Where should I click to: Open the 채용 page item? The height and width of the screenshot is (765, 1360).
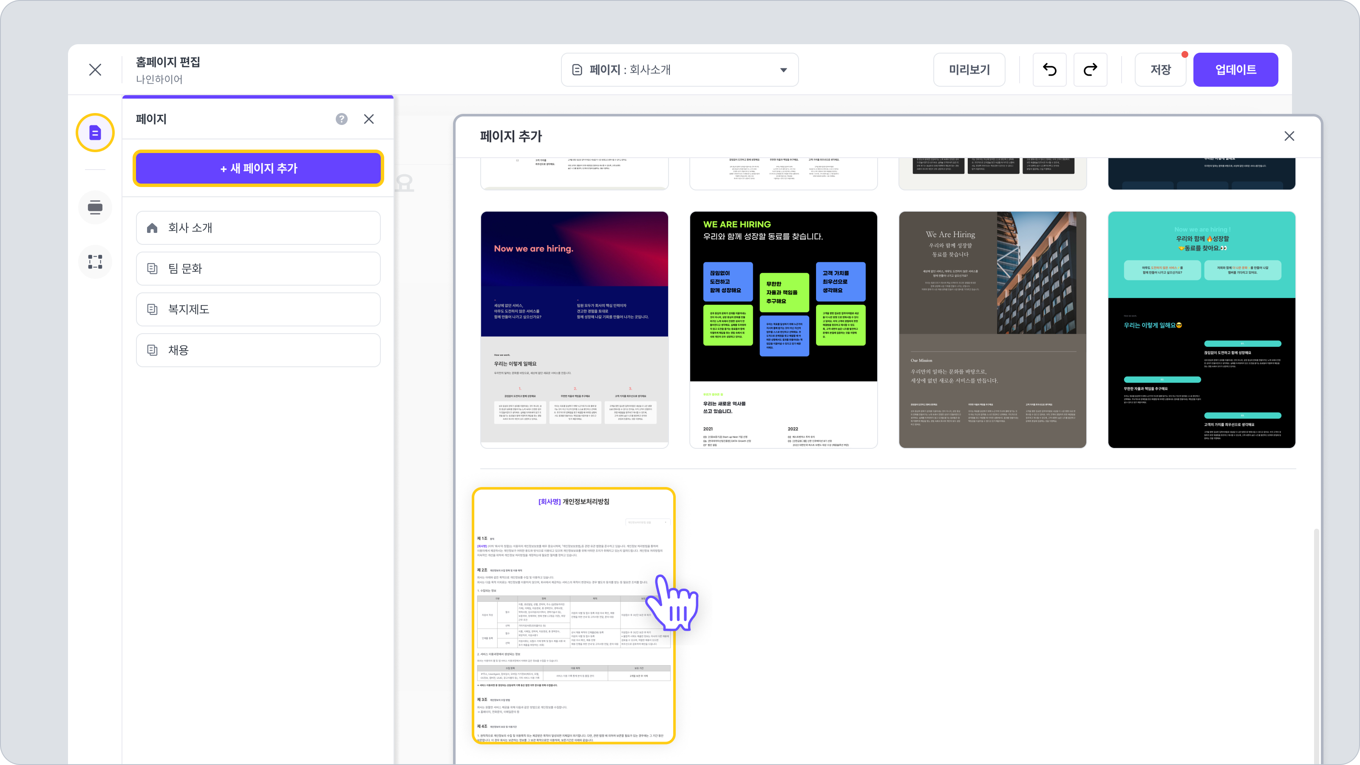(x=258, y=350)
